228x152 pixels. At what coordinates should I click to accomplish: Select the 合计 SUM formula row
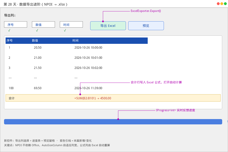(113, 98)
